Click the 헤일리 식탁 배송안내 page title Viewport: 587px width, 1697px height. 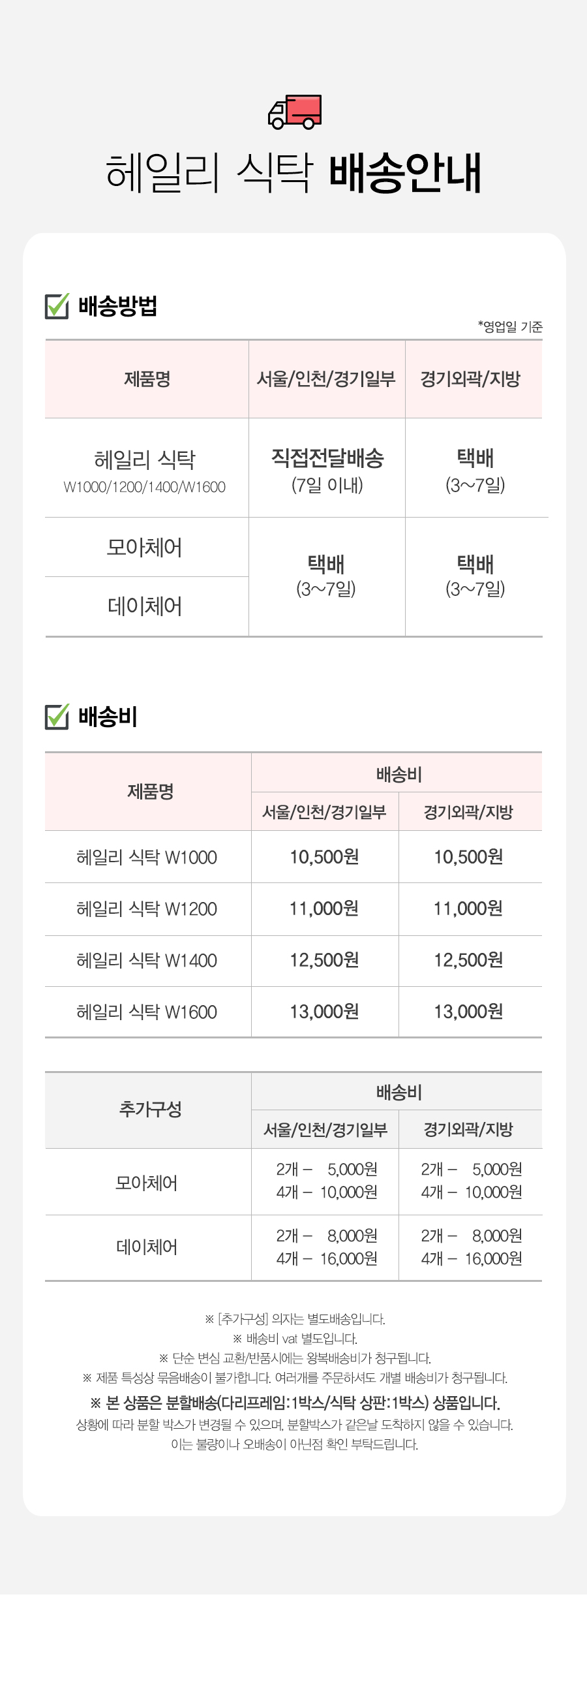coord(293,173)
